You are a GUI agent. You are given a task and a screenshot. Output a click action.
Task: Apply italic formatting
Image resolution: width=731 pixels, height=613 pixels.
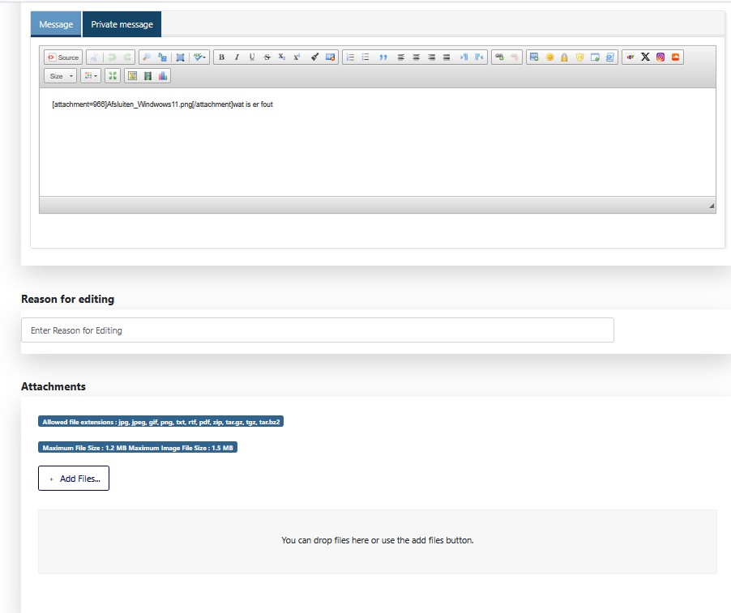[x=237, y=57]
